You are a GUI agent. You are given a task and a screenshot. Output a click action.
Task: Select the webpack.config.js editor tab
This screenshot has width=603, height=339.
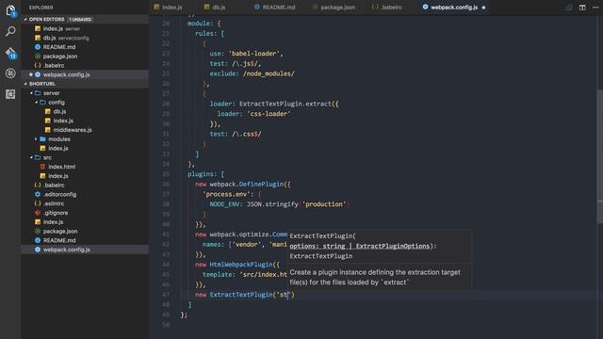[454, 8]
